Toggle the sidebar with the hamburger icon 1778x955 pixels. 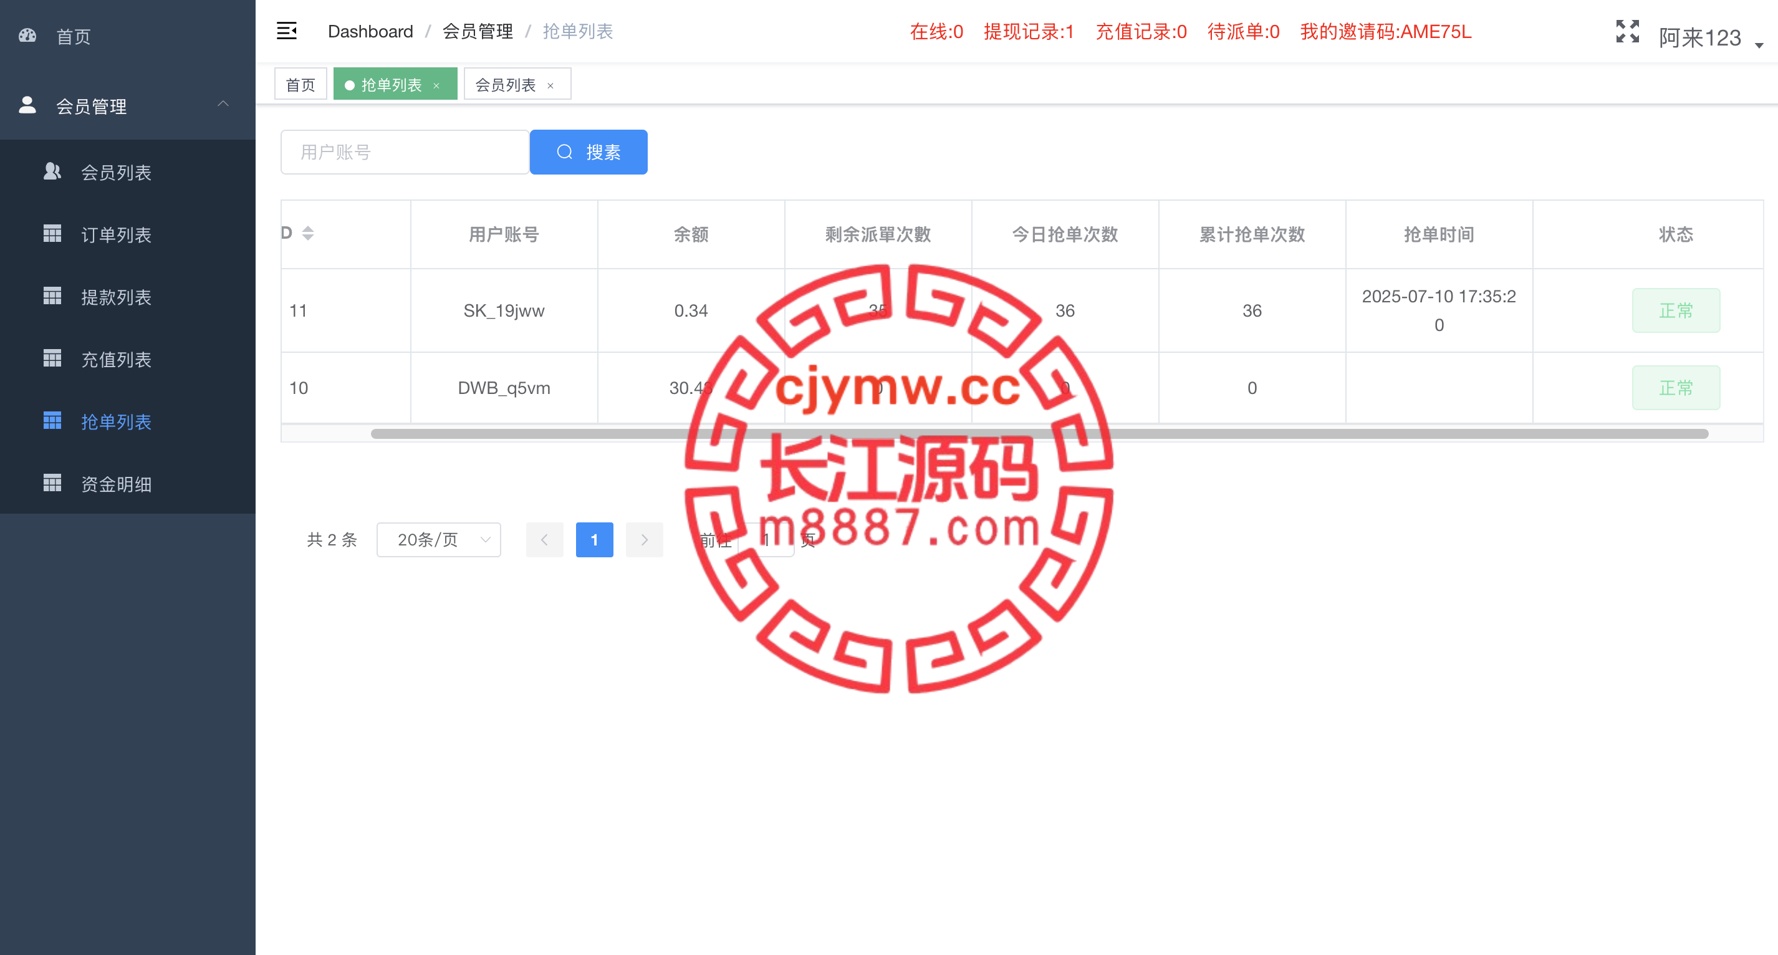286,31
